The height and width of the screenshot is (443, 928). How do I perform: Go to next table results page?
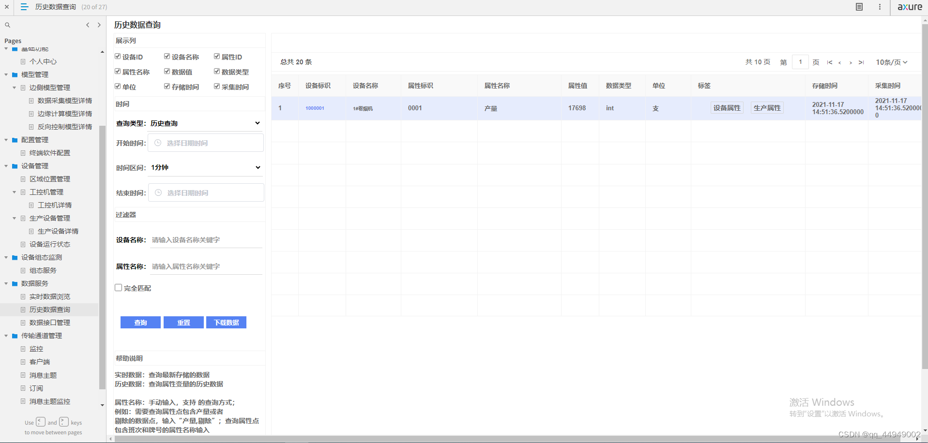[851, 62]
